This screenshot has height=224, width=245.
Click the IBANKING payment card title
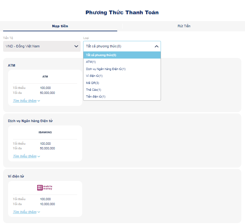[x=45, y=132]
